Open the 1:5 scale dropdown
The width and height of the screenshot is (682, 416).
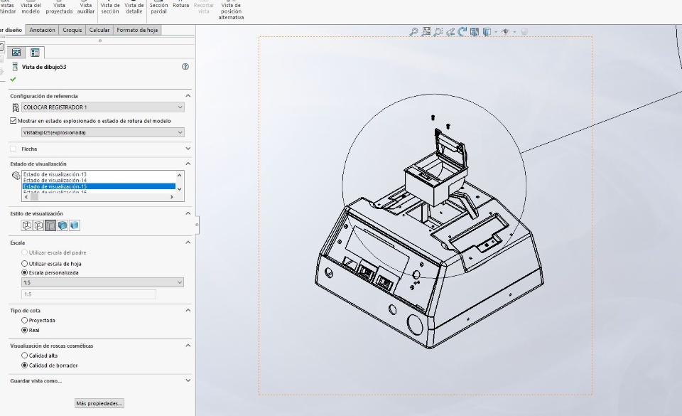pyautogui.click(x=102, y=282)
